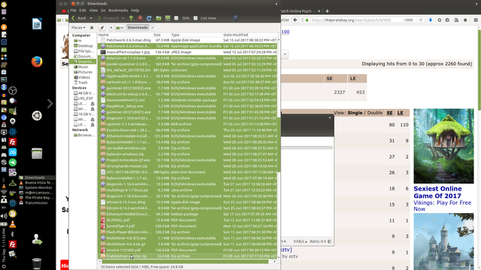Open search magnifier in file manager
Screen dimensions: 481x270
point(235,18)
